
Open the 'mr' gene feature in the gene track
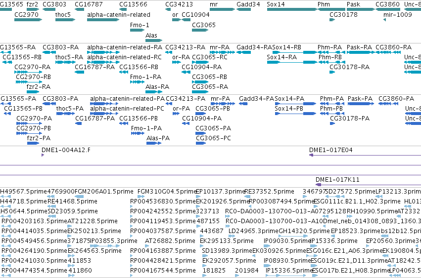click(x=222, y=9)
